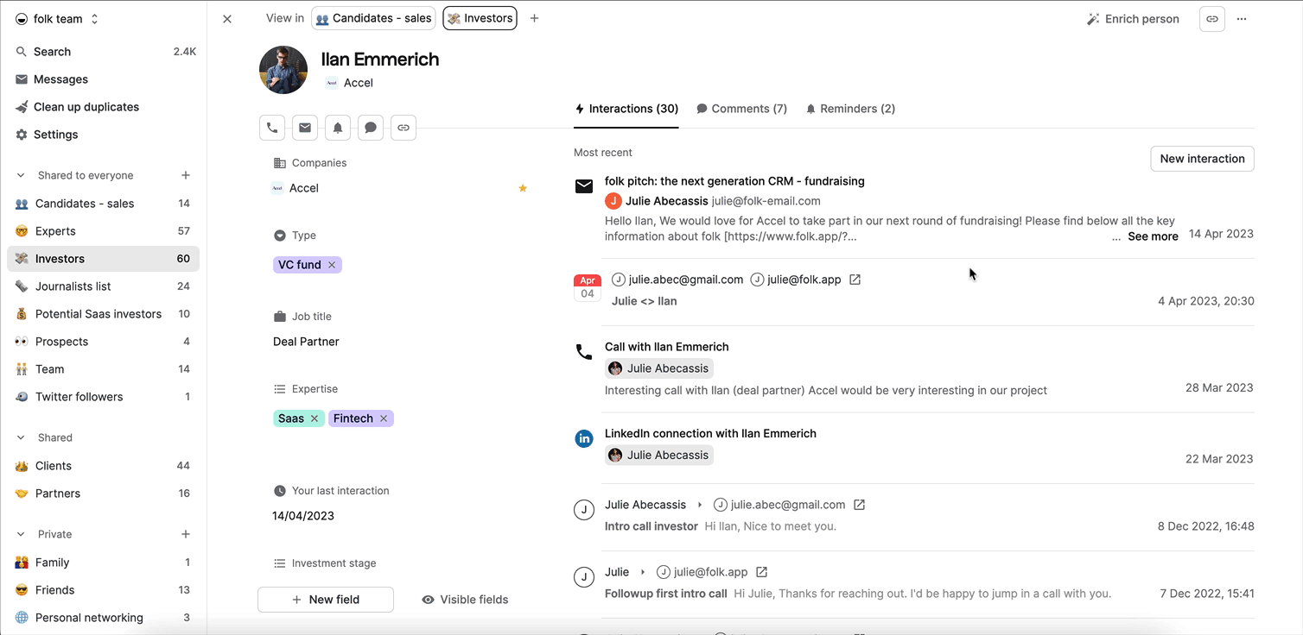
Task: Click the Apr 04 calendar icon
Action: click(588, 287)
